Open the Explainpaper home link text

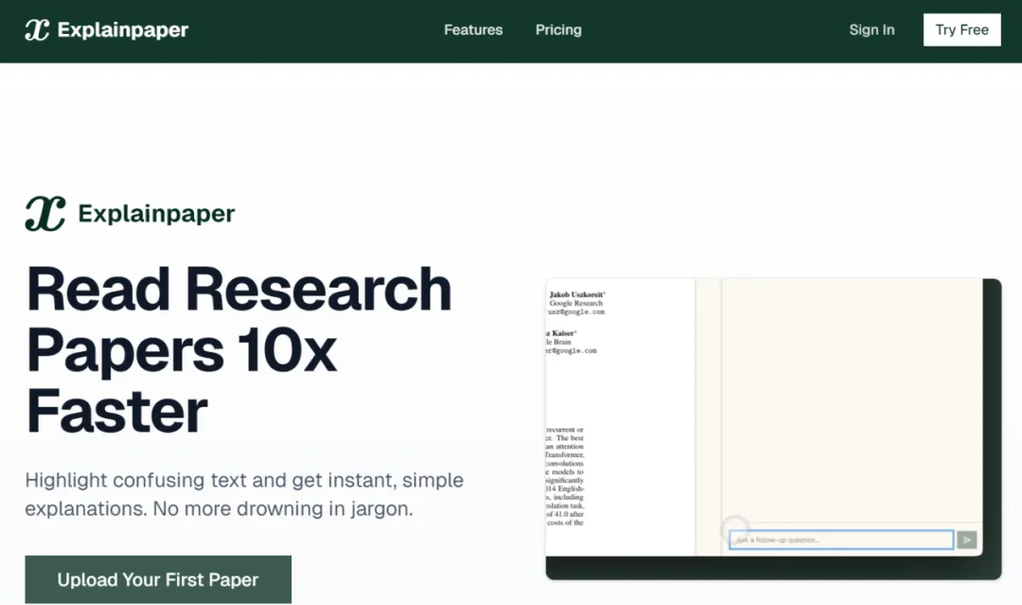pyautogui.click(x=122, y=30)
